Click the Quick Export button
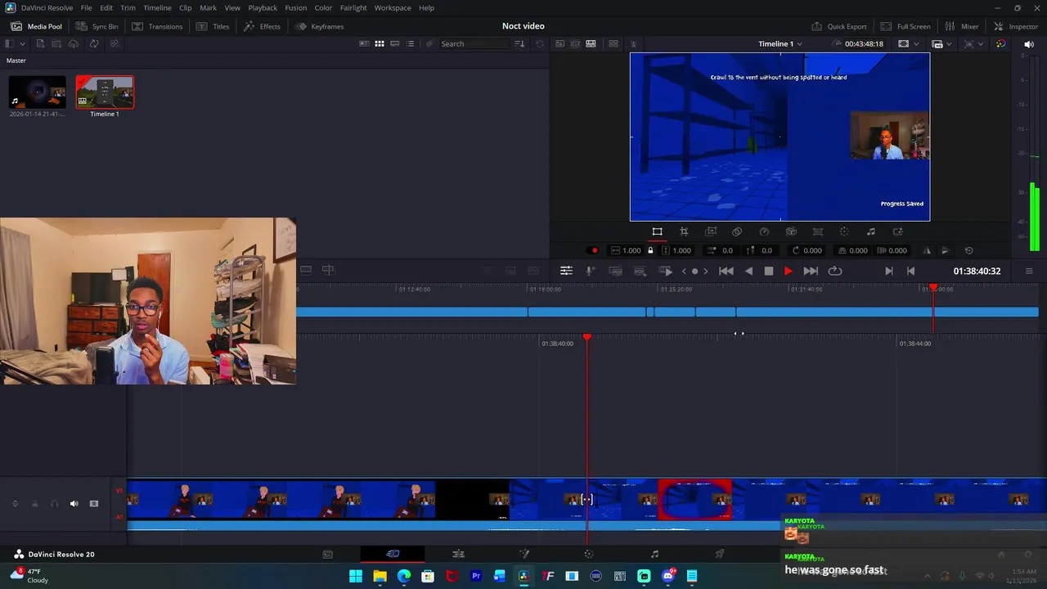Screen dimensions: 1047x589 point(838,26)
